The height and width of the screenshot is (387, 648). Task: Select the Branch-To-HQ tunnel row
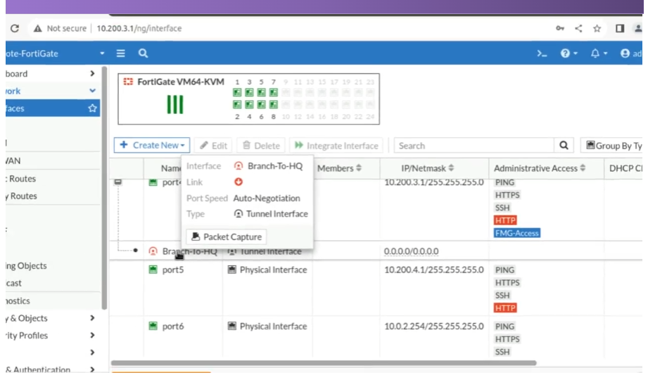click(376, 251)
